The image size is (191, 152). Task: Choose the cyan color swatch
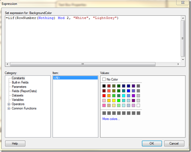[x=124, y=95]
